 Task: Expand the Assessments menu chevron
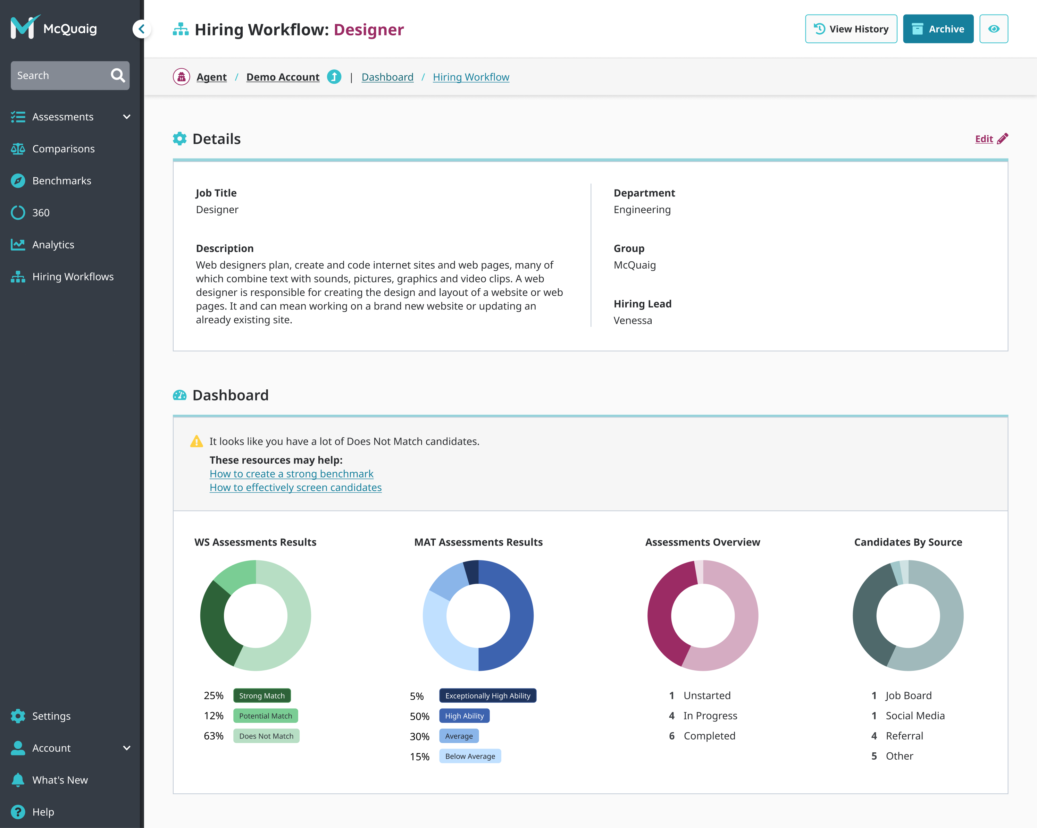tap(126, 117)
